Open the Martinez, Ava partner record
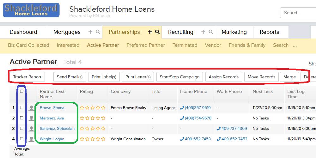The image size is (316, 158). point(52,118)
